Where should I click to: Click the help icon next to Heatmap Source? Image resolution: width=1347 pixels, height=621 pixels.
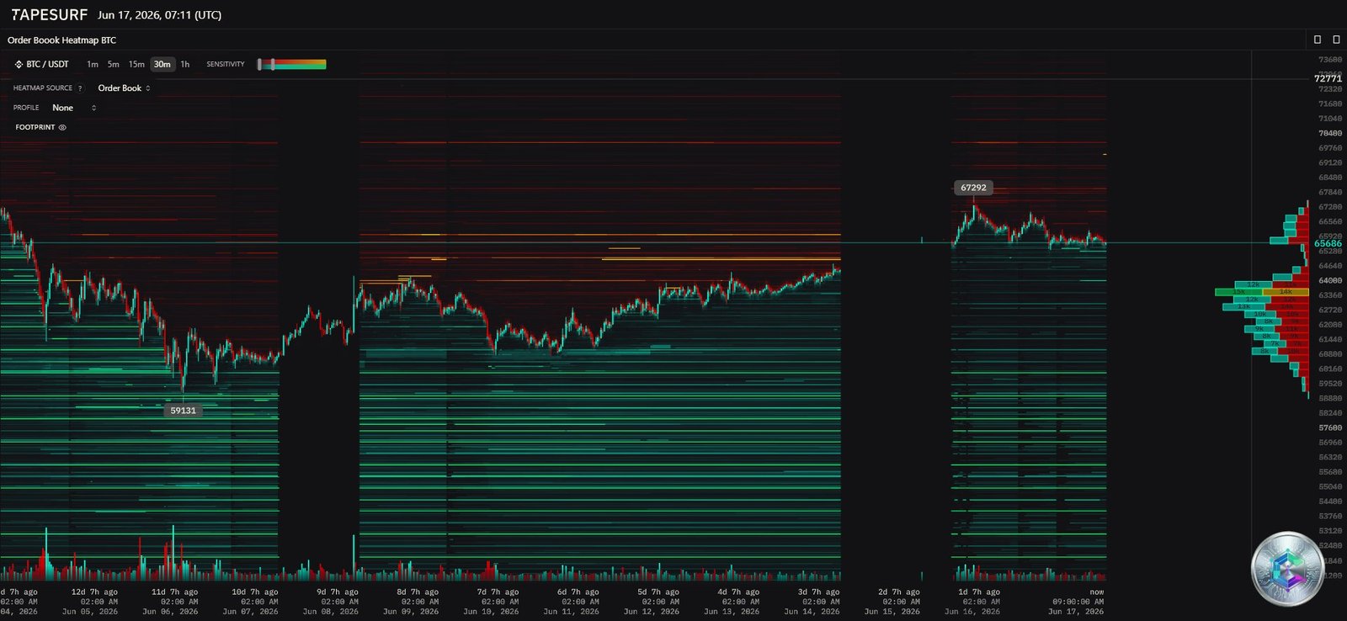coord(80,88)
